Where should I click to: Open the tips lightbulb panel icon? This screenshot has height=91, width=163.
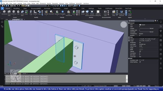pyautogui.click(x=161, y=22)
